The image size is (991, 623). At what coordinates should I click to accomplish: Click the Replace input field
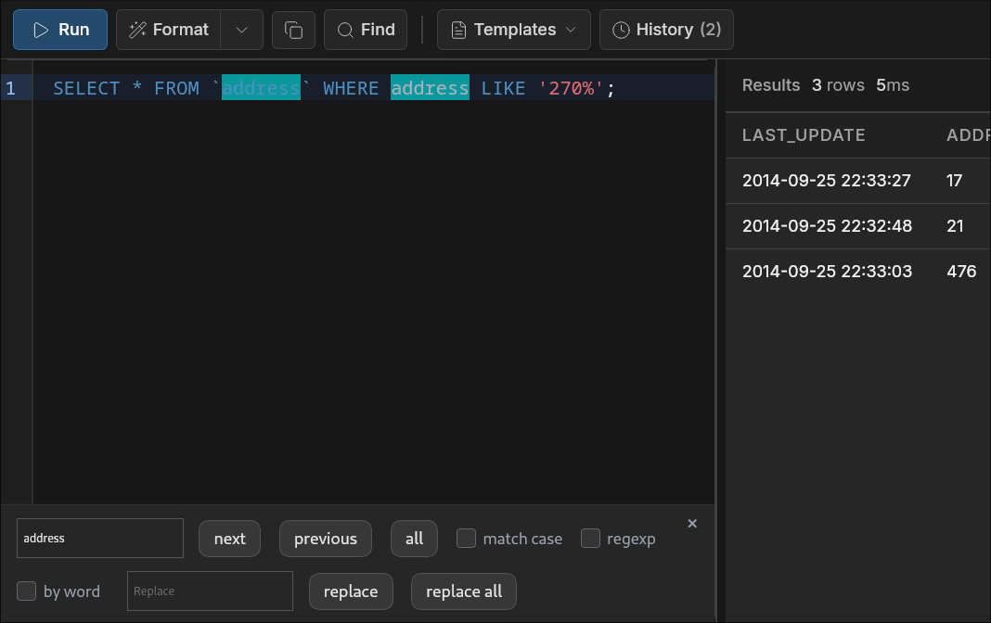tap(210, 591)
